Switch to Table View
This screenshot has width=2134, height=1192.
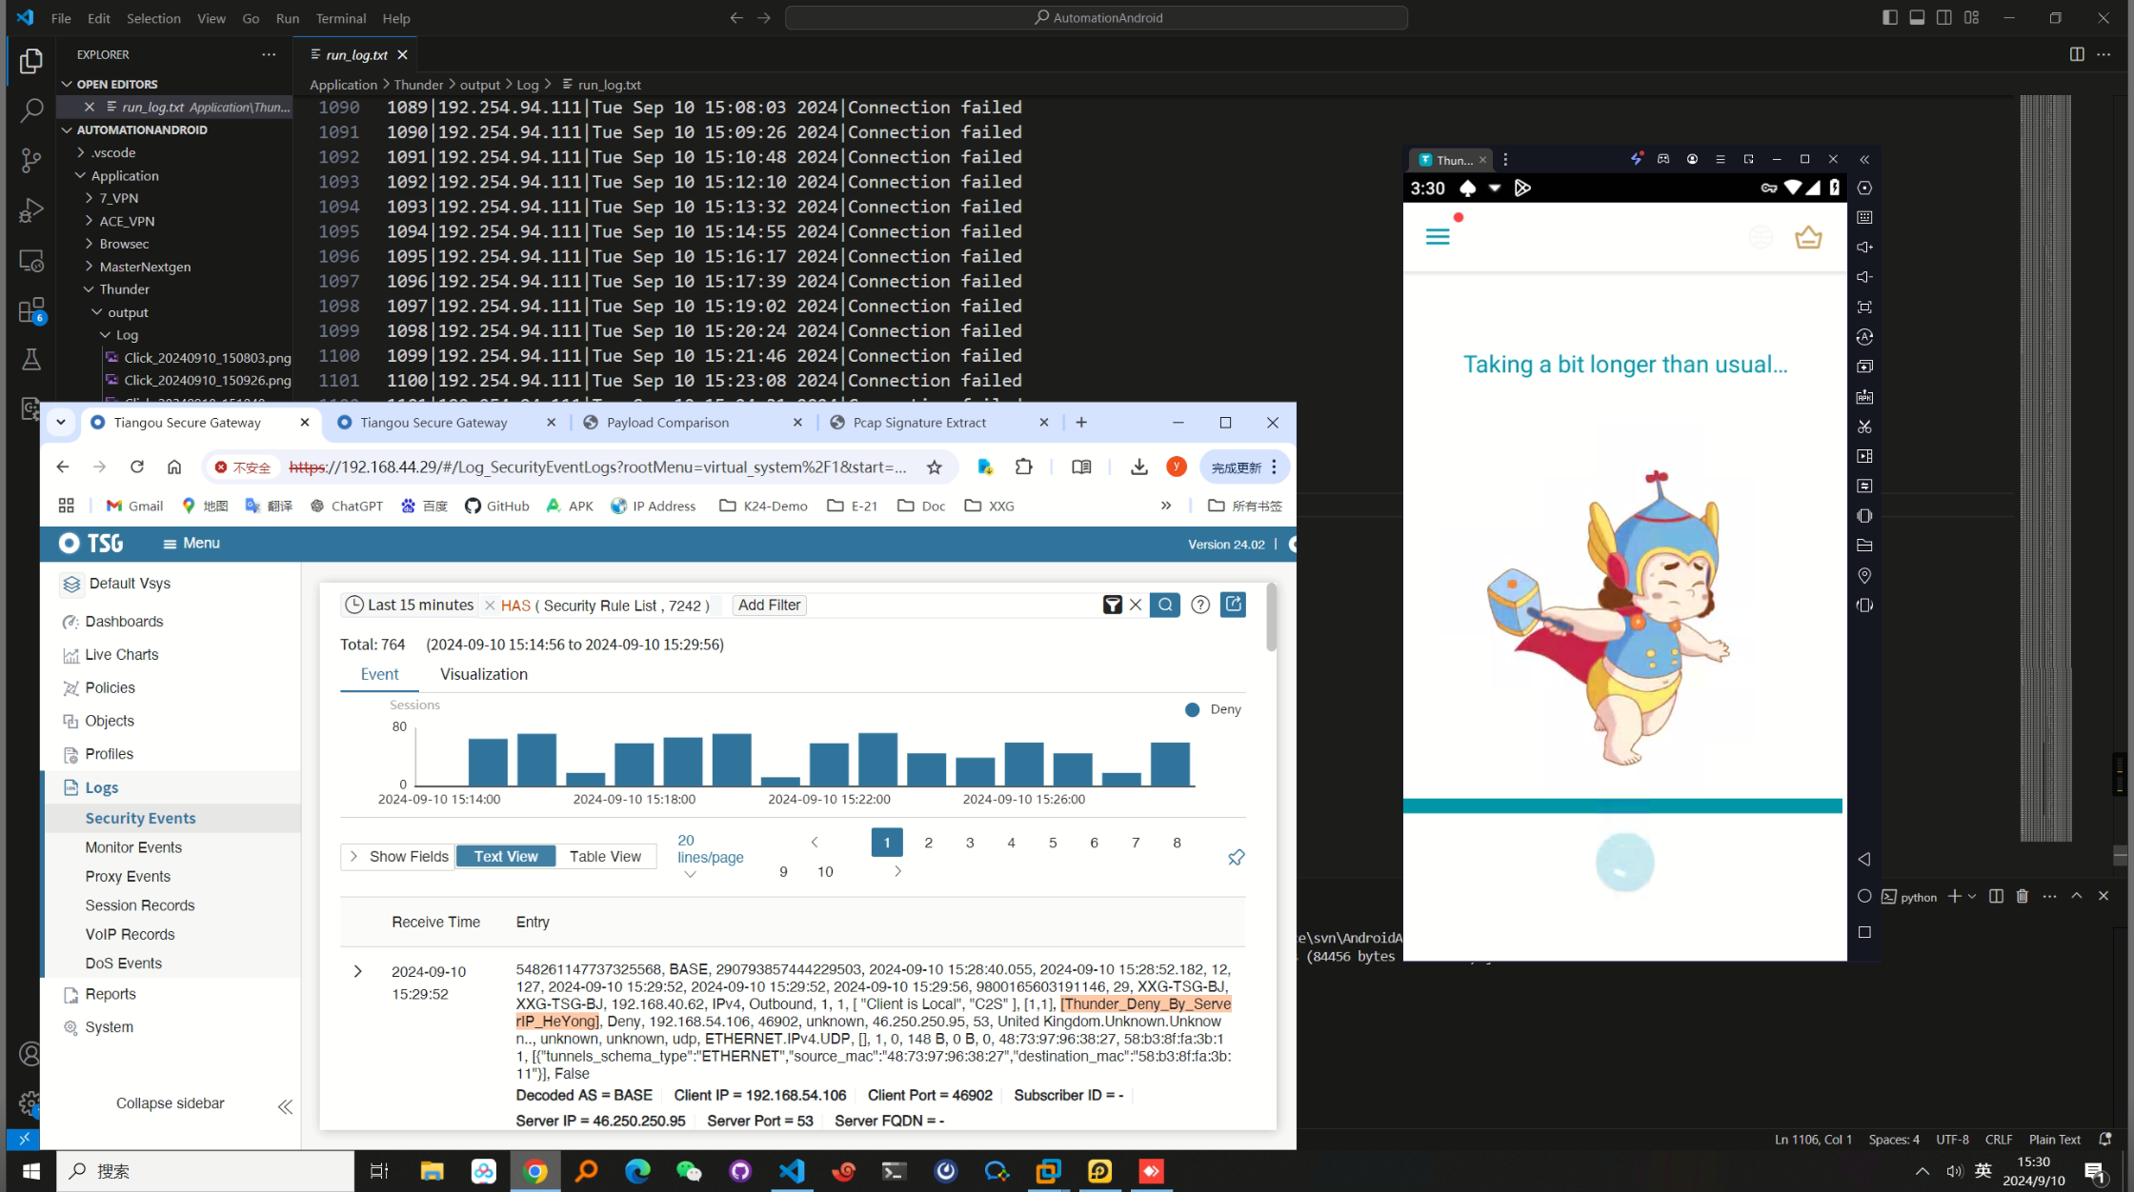tap(604, 856)
